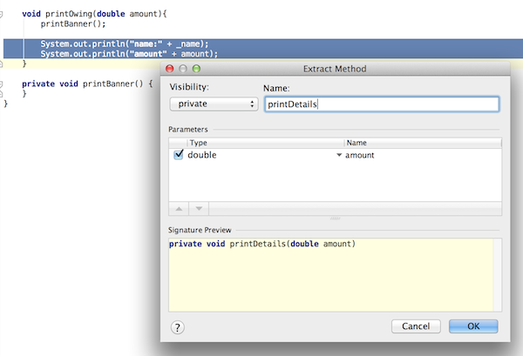Uncheck the double amount parameter checkbox
This screenshot has height=356, width=523.
(x=179, y=155)
